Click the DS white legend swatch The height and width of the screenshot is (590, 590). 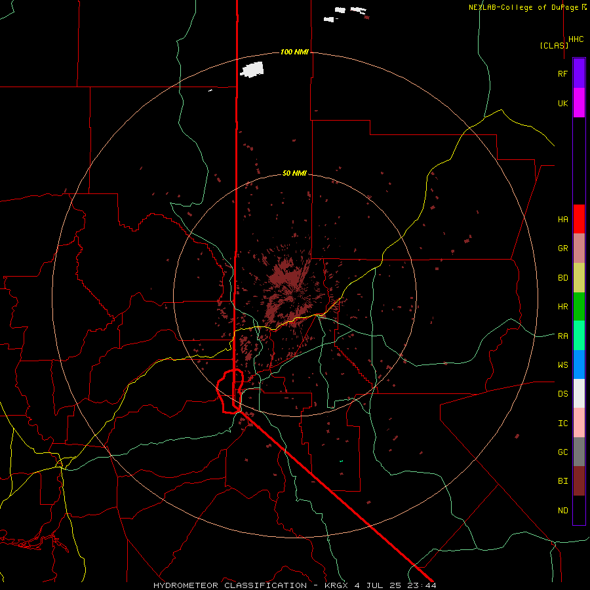click(579, 393)
